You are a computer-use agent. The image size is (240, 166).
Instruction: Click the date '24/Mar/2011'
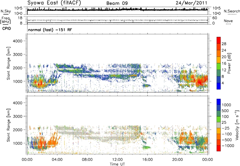(191, 3)
